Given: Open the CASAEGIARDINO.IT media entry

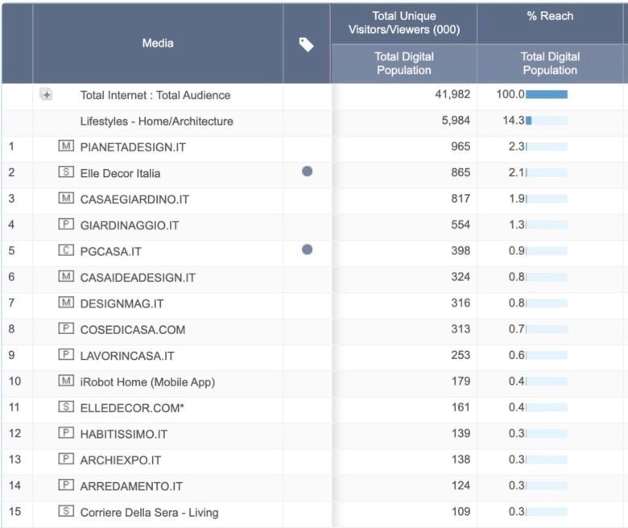Looking at the screenshot, I should tap(134, 200).
